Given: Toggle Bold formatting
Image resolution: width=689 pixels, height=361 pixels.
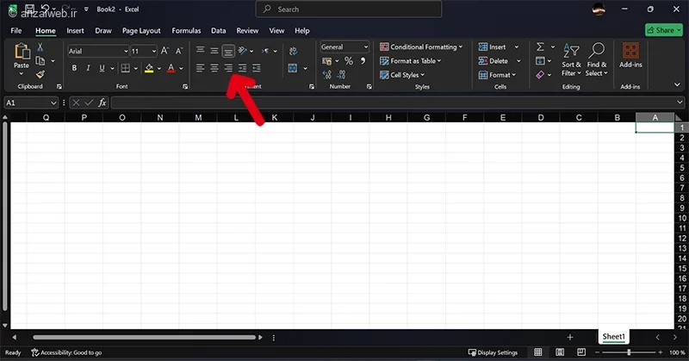Looking at the screenshot, I should point(74,68).
